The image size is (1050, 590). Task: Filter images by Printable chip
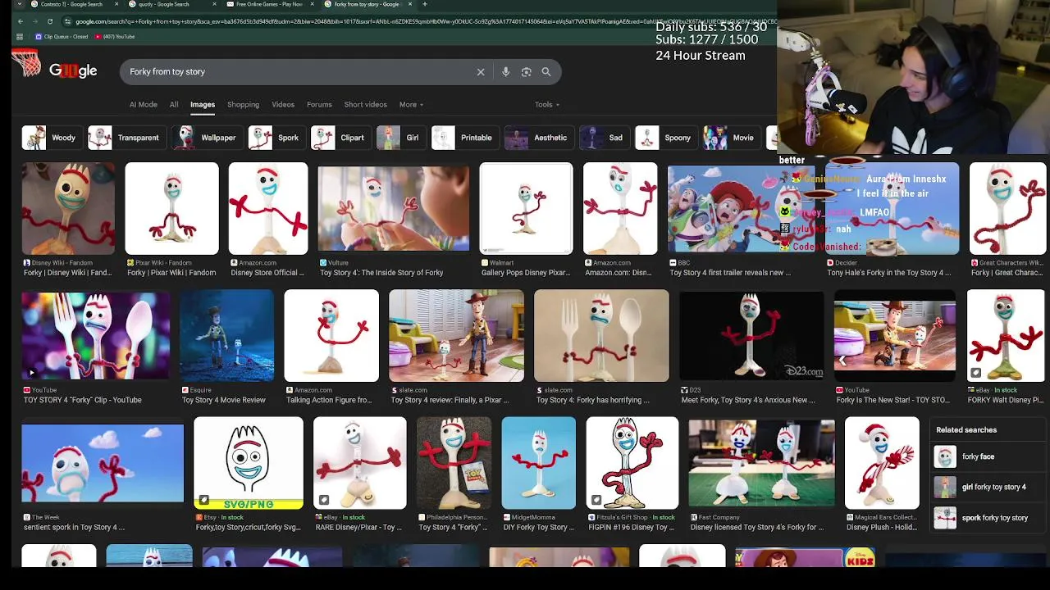click(x=464, y=138)
